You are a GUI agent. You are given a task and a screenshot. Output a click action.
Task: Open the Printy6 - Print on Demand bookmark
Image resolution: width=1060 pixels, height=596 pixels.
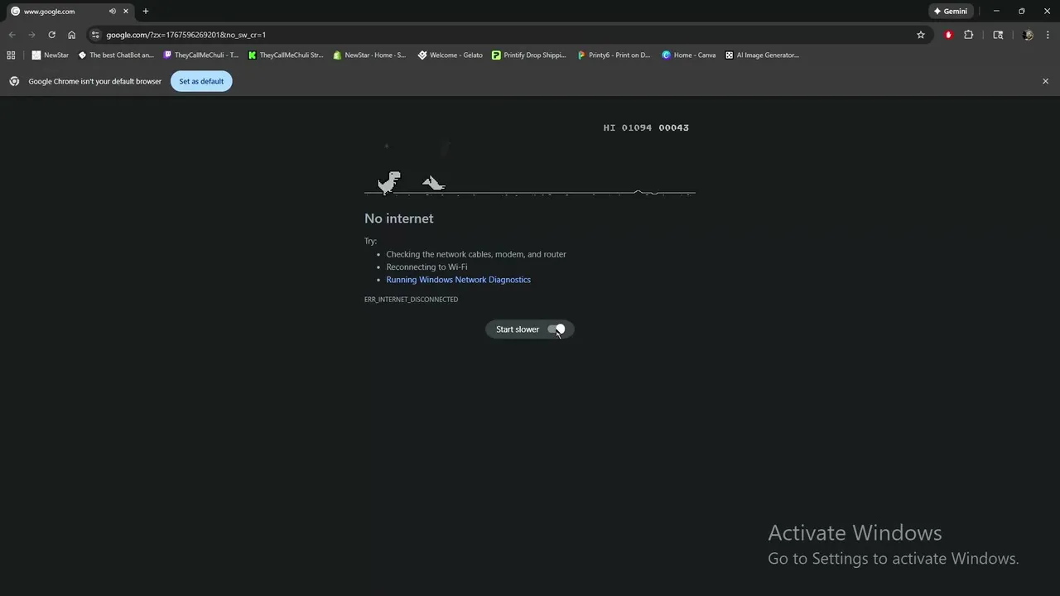[614, 55]
